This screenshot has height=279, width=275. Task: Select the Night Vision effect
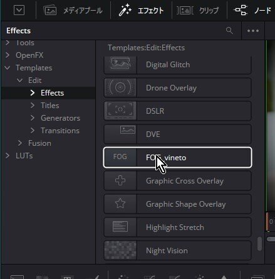pos(177,251)
